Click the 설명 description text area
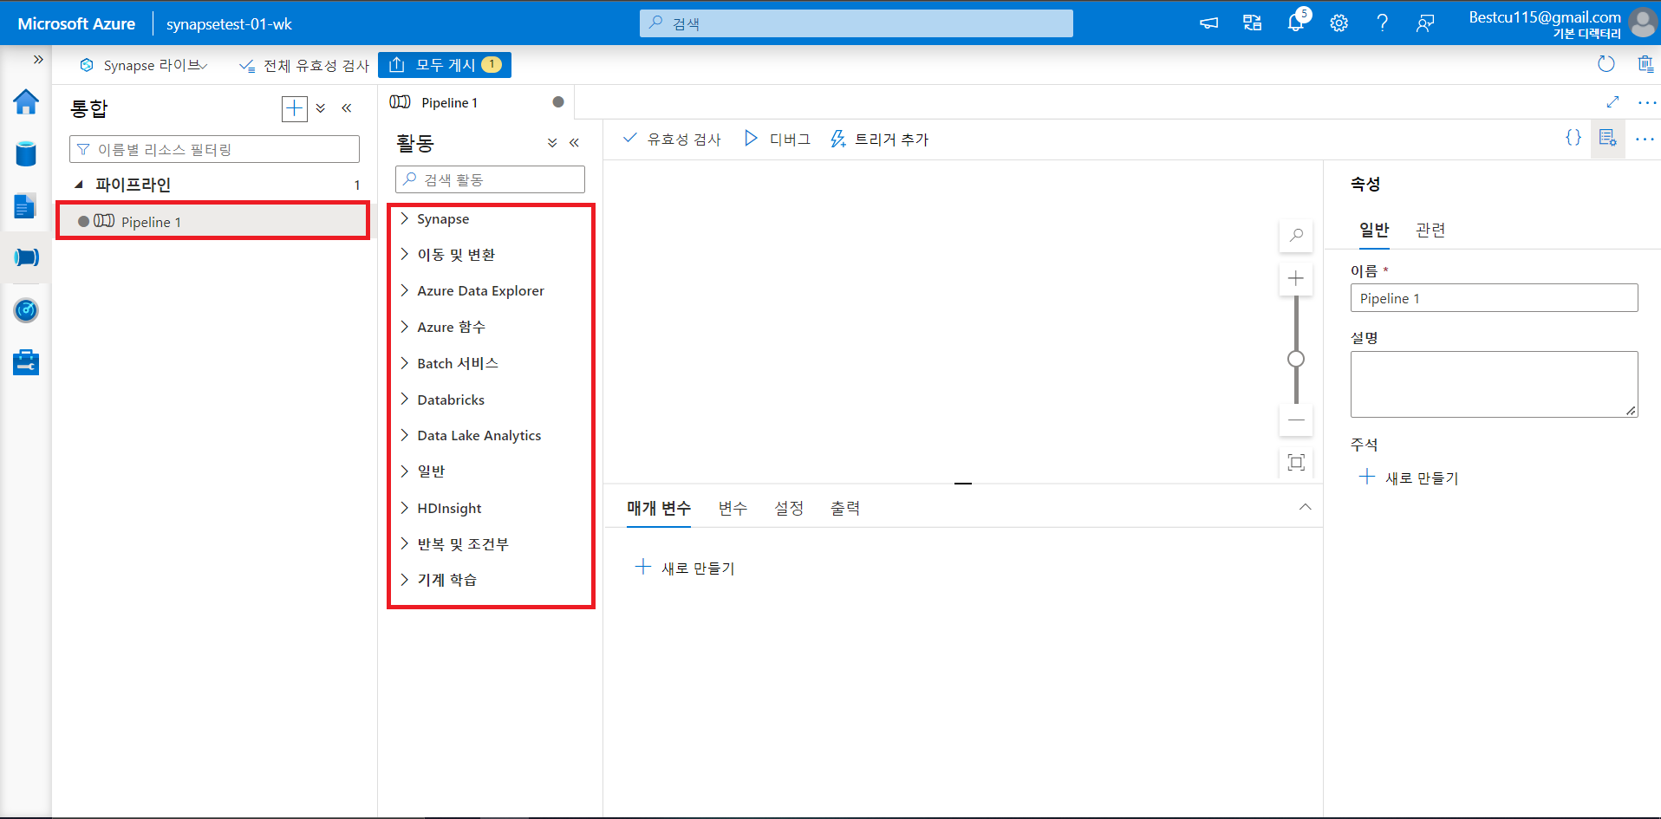 pyautogui.click(x=1494, y=384)
